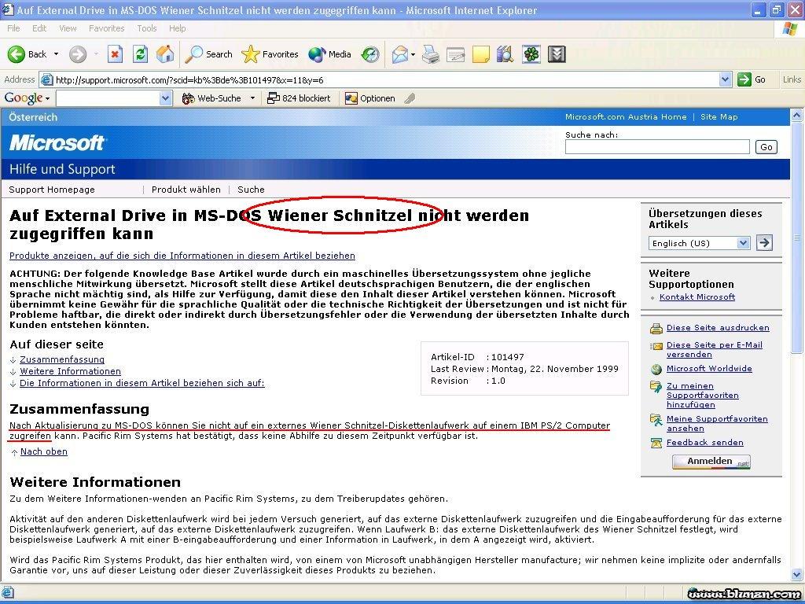Click in the Suche nach search field

click(x=657, y=147)
